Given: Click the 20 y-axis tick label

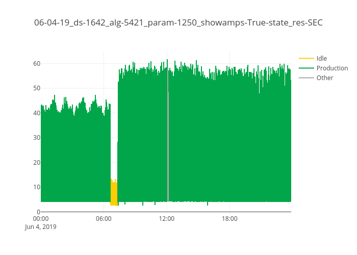Looking at the screenshot, I should [37, 162].
